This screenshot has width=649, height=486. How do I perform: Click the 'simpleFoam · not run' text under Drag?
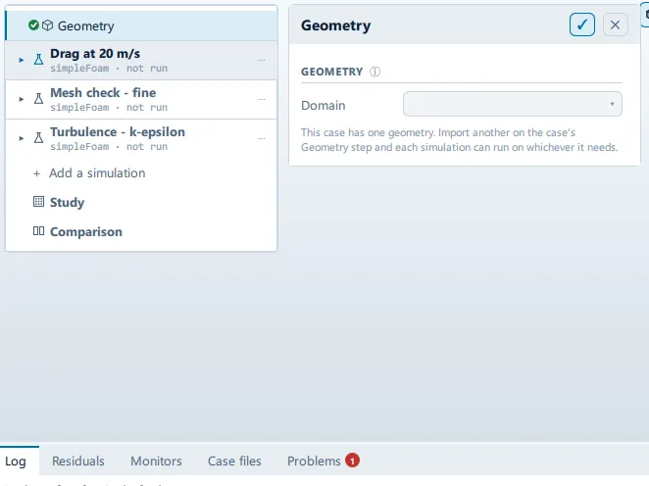click(x=109, y=69)
